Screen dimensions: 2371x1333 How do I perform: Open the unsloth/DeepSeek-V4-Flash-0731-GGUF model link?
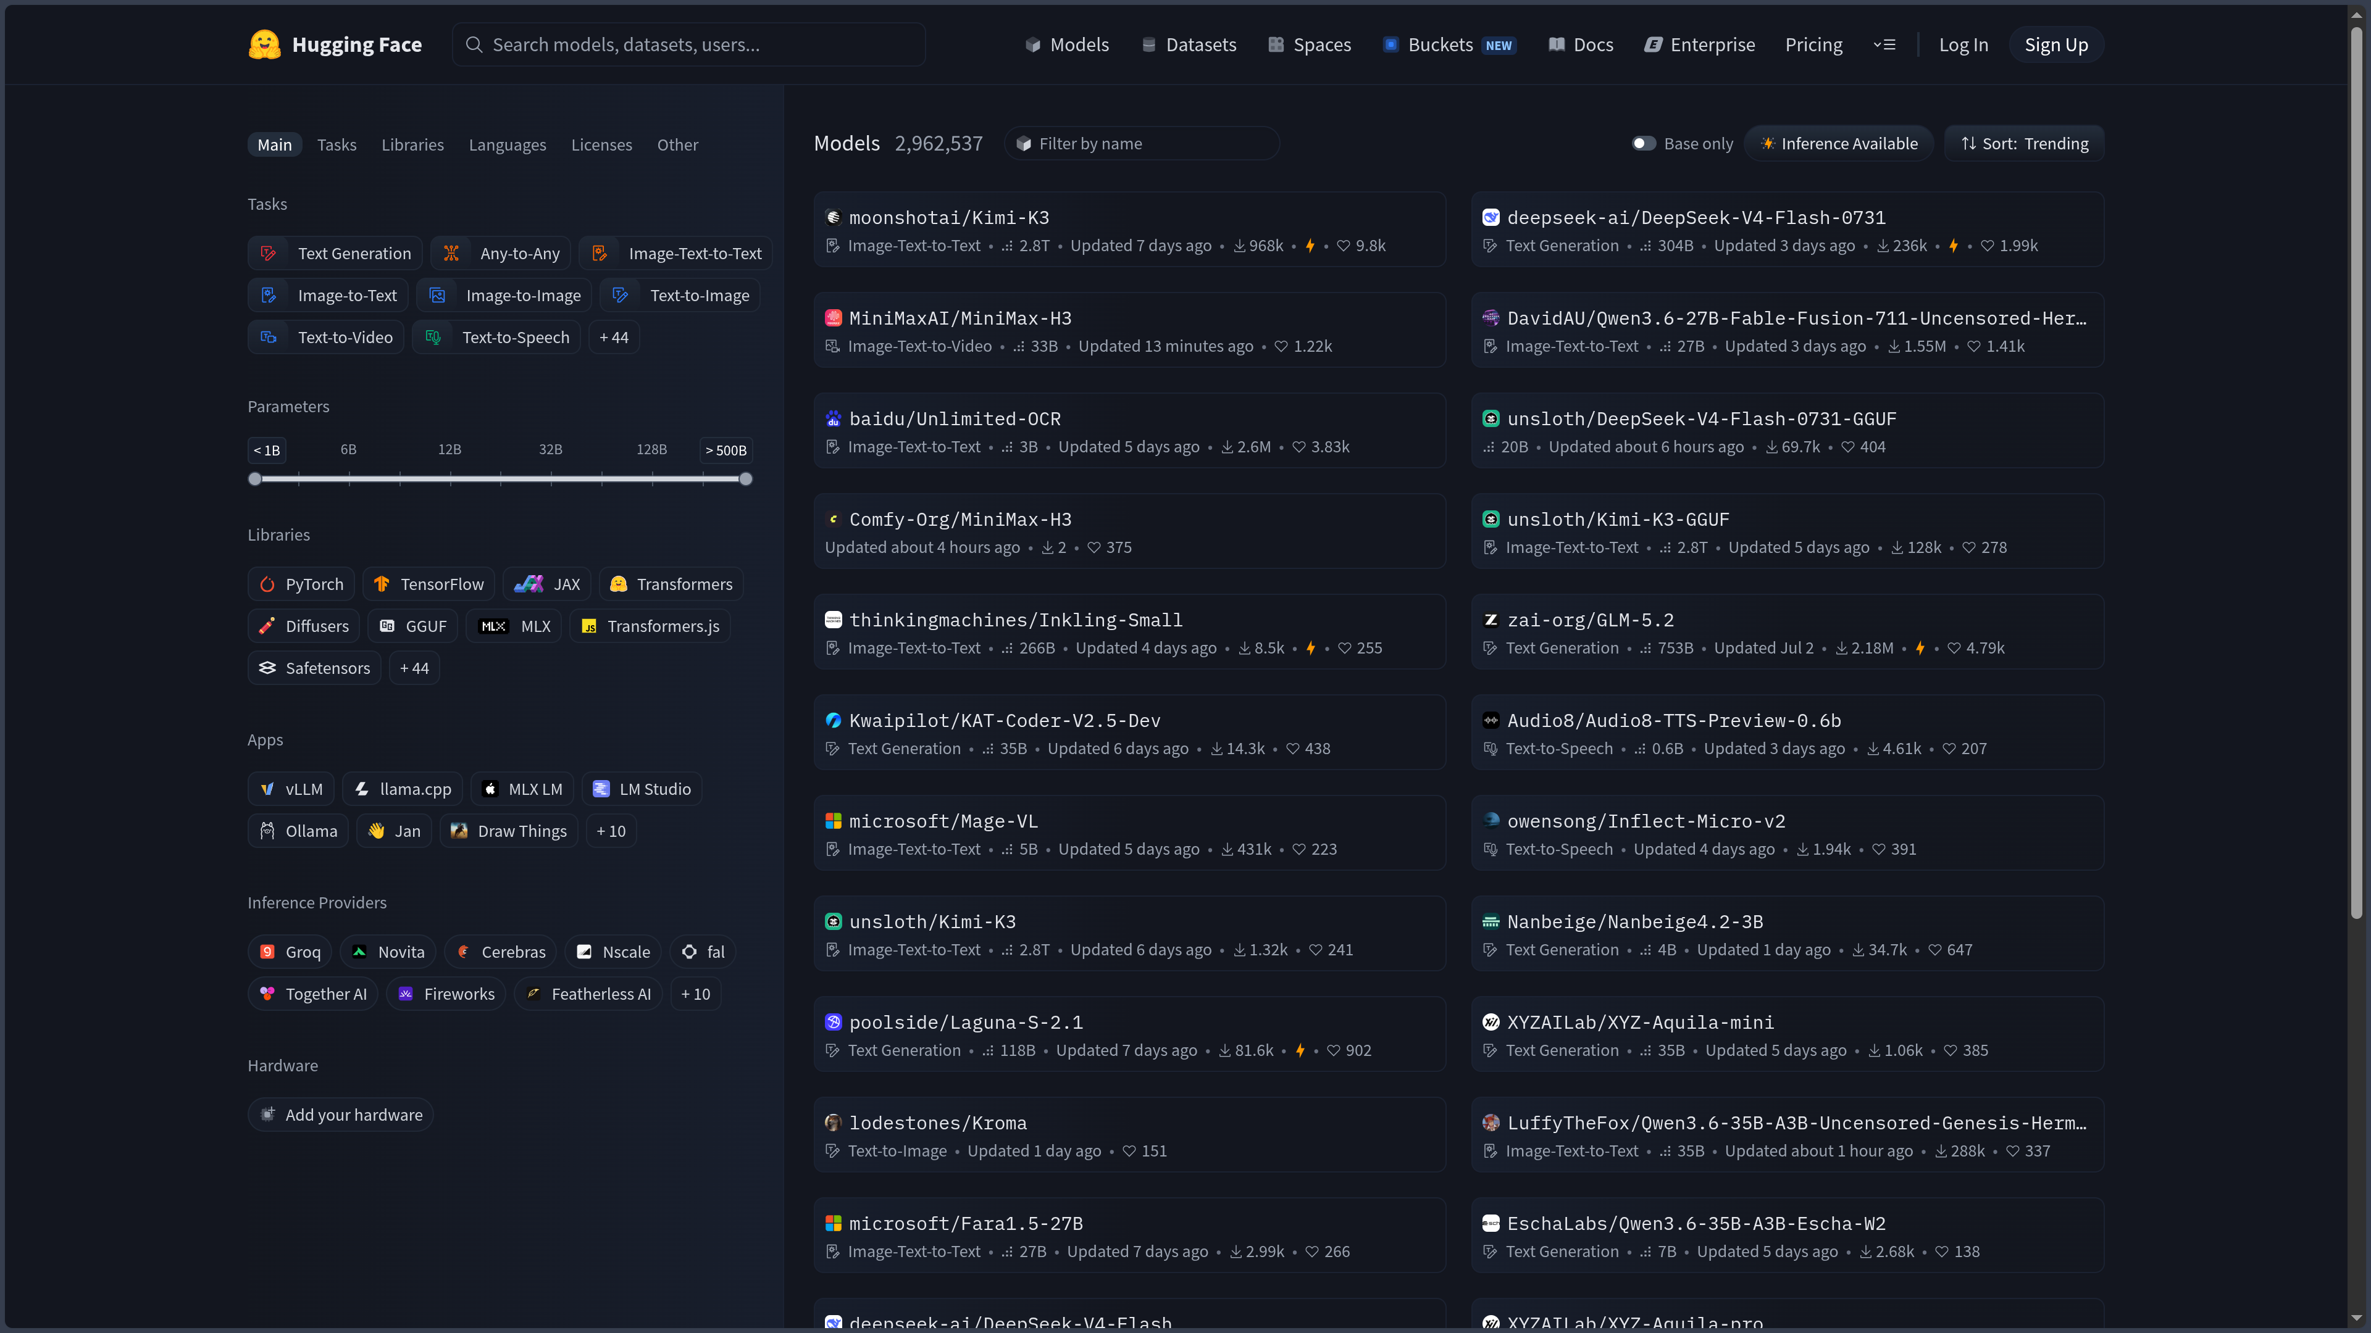point(1702,418)
